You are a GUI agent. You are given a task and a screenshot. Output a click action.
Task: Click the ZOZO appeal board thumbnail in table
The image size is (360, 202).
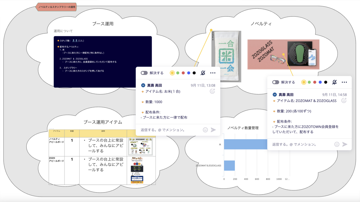pyautogui.click(x=137, y=170)
